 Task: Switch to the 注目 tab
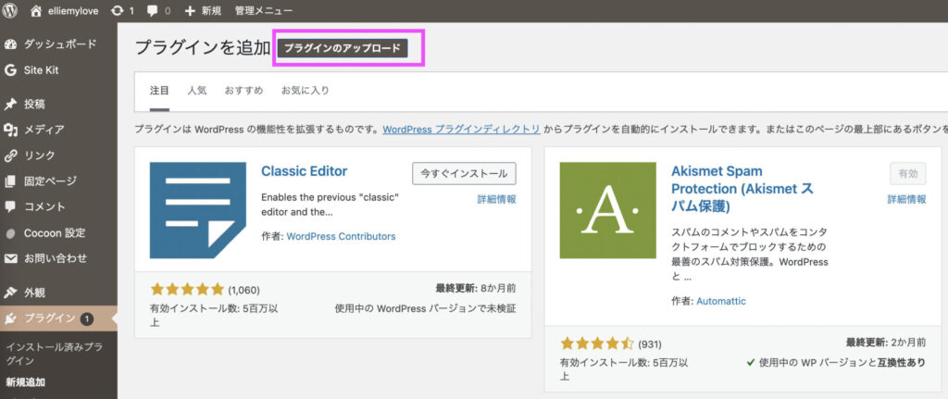coord(159,91)
